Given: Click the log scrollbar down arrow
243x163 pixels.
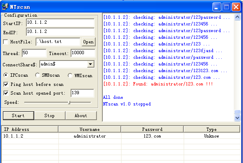Looking at the screenshot, I should point(237,118).
